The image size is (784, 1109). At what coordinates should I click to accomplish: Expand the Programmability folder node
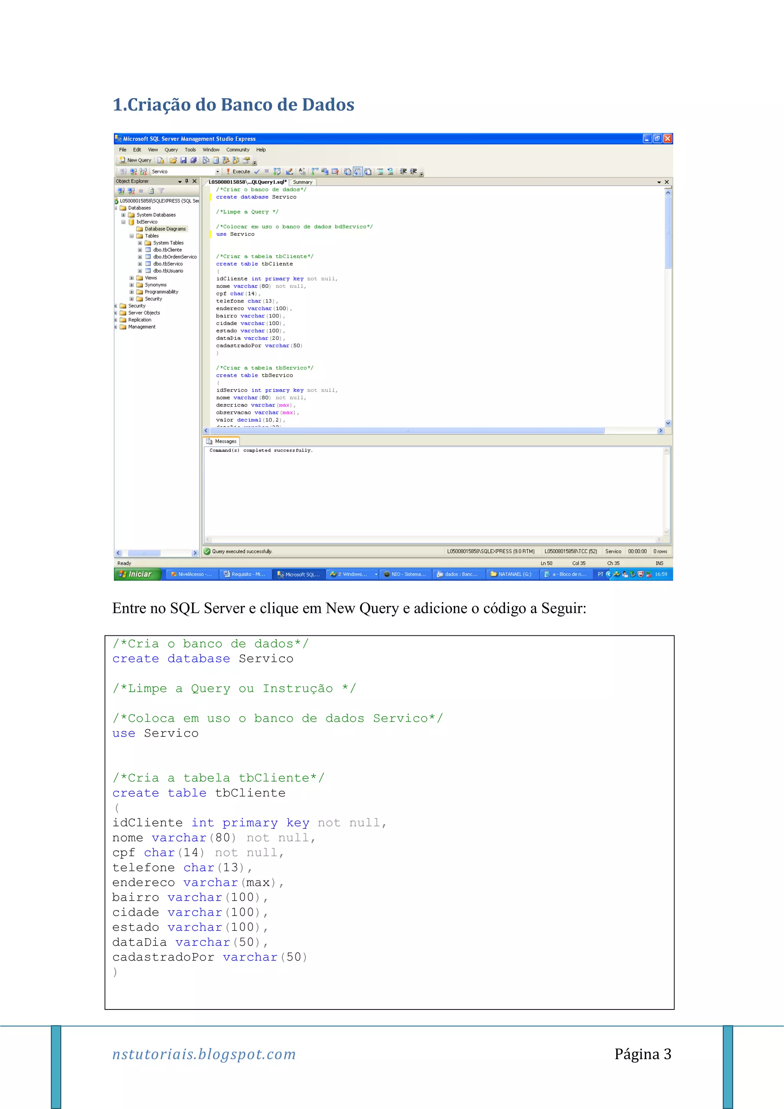coord(131,292)
